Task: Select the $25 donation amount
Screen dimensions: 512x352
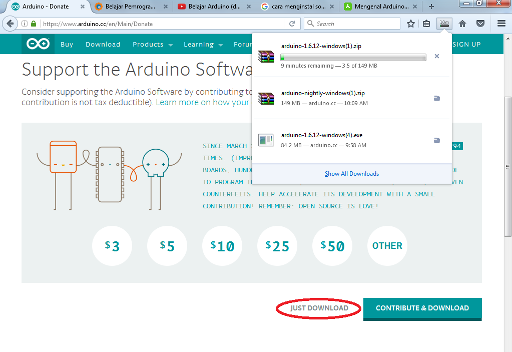Action: point(277,246)
